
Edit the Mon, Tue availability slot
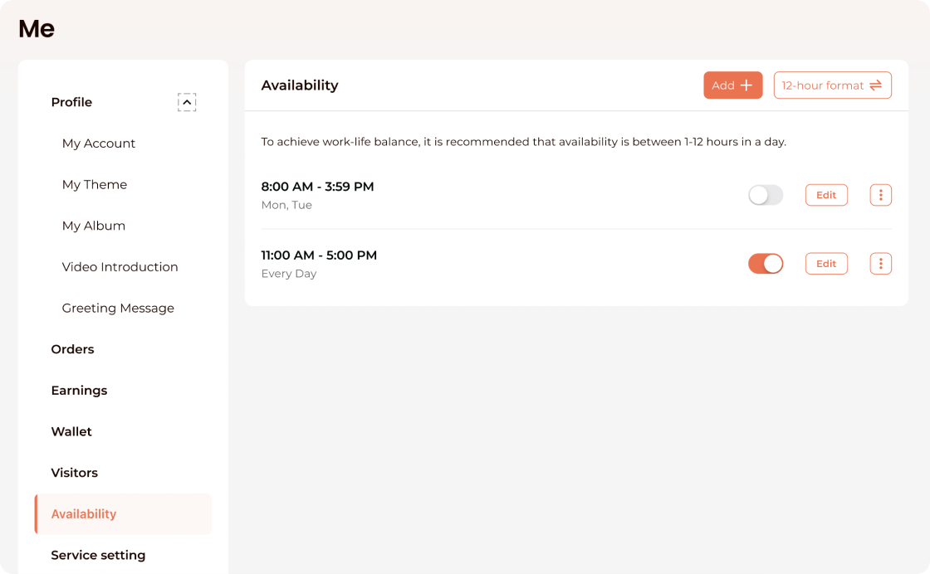pyautogui.click(x=826, y=195)
